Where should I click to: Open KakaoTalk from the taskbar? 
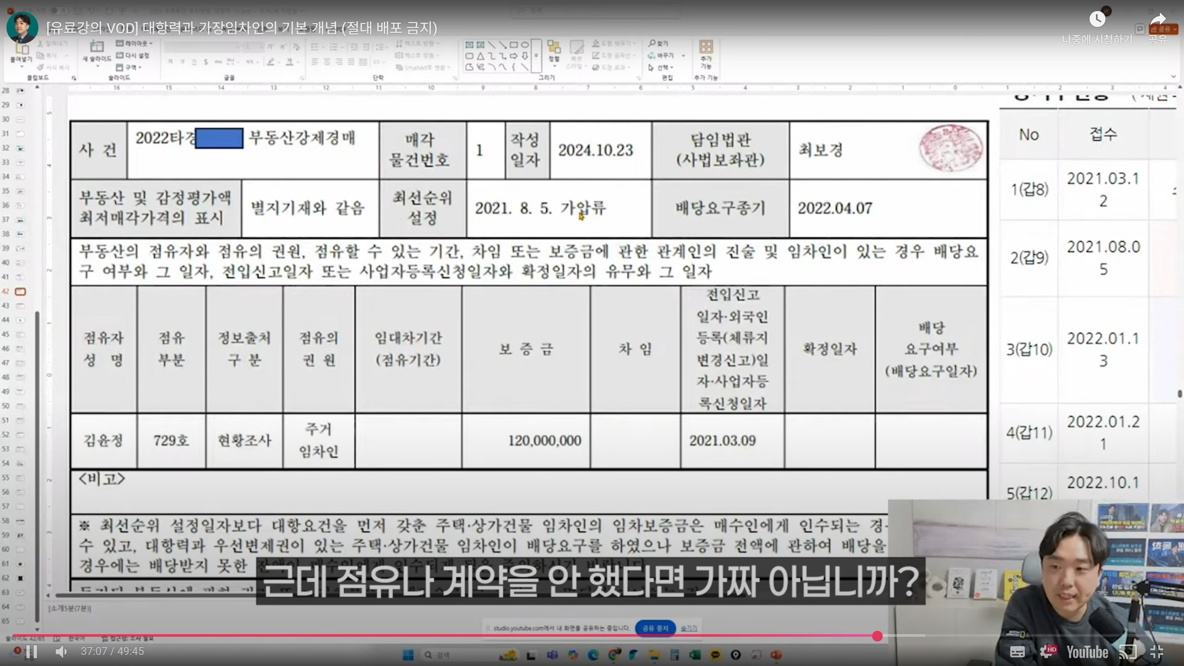[715, 655]
